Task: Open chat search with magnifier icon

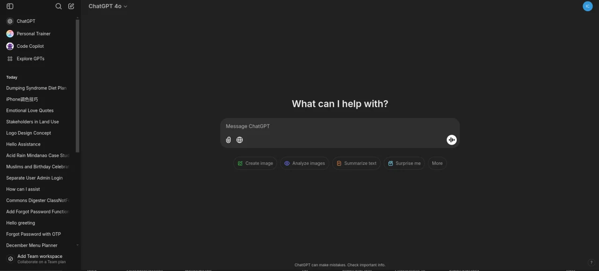Action: 58,7
